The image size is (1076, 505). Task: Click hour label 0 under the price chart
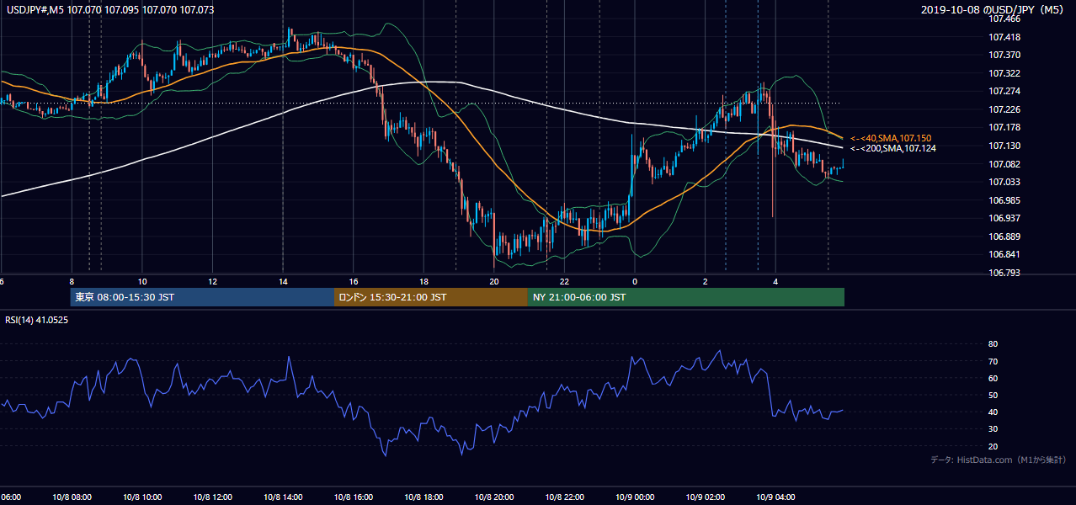[635, 282]
